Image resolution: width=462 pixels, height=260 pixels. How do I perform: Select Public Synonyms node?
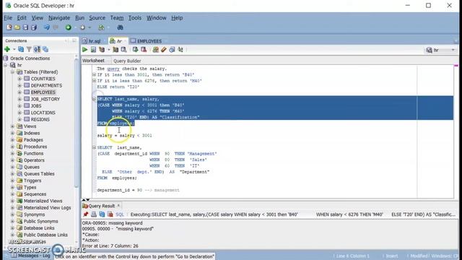[40, 221]
